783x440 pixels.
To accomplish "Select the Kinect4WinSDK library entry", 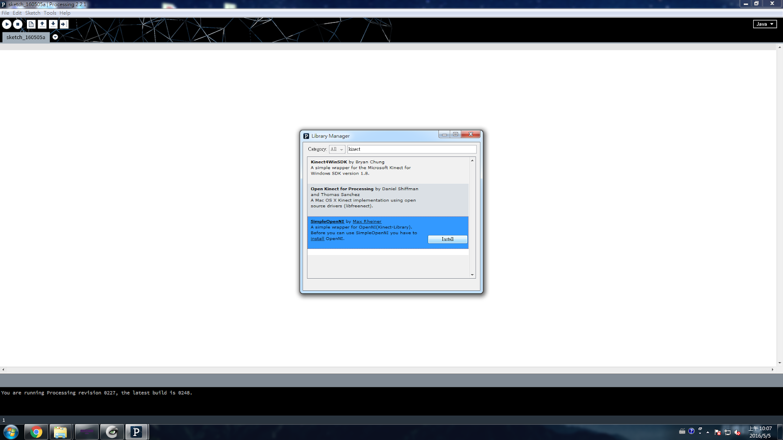I will point(388,170).
